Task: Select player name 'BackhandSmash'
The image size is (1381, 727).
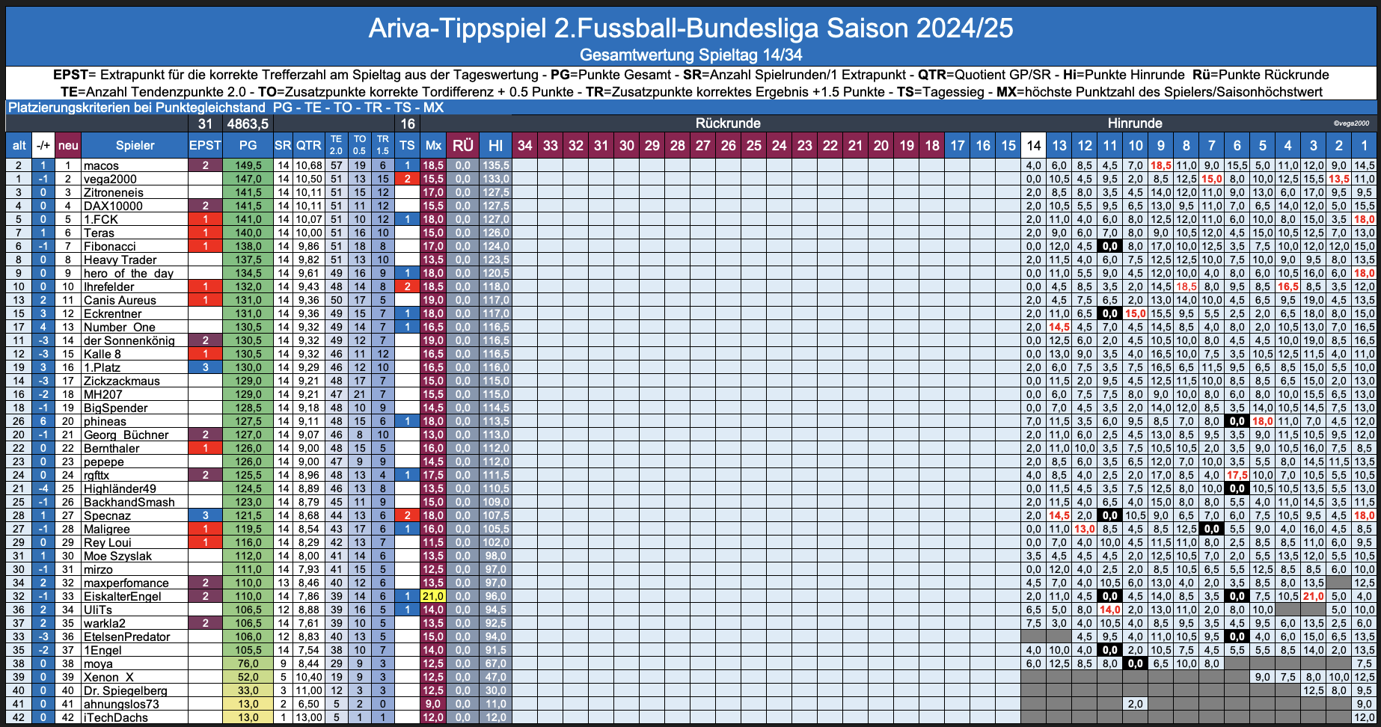Action: pyautogui.click(x=129, y=502)
